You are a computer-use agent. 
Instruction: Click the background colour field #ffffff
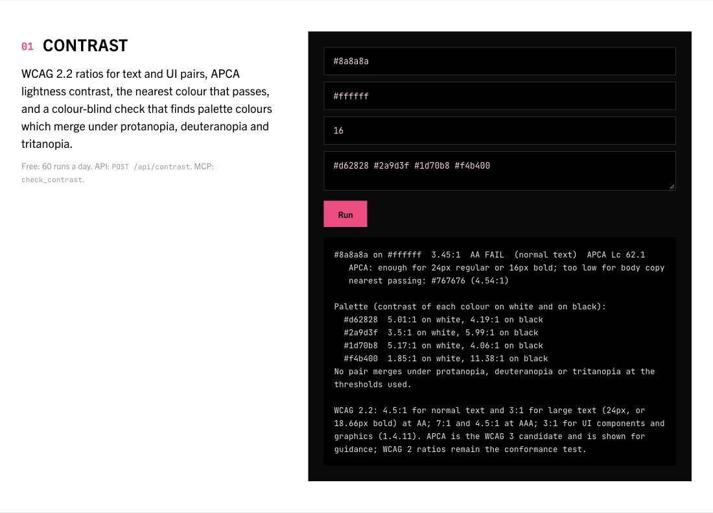[x=499, y=96]
